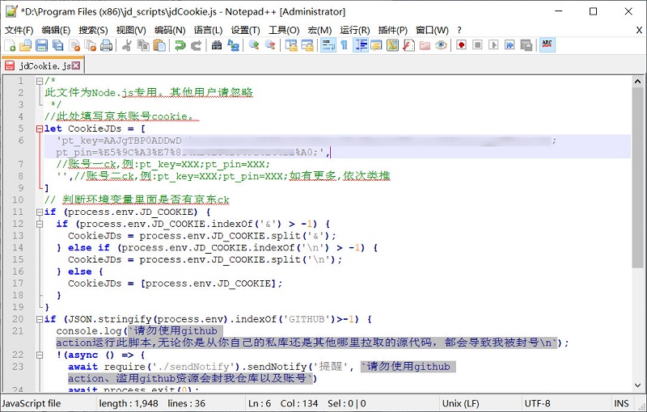The height and width of the screenshot is (412, 647).
Task: Open Find with the binoculars icon
Action: click(x=217, y=45)
